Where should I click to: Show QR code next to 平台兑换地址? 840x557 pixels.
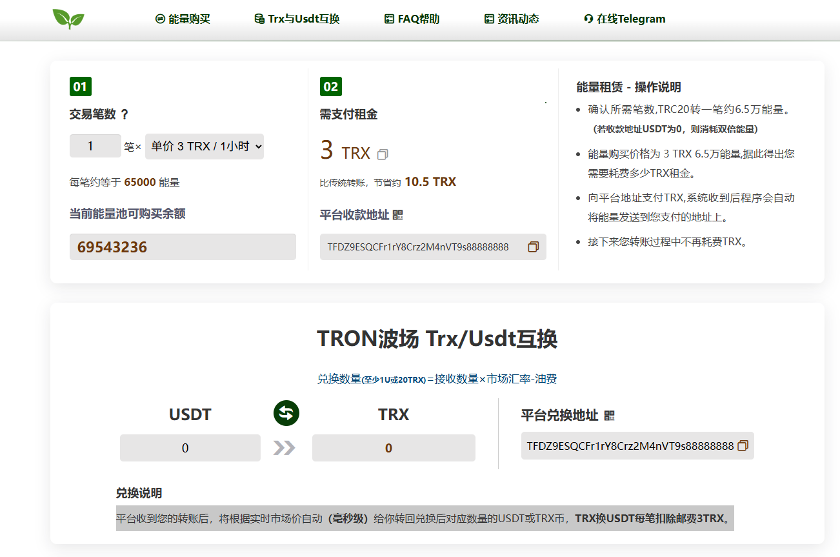pos(609,416)
